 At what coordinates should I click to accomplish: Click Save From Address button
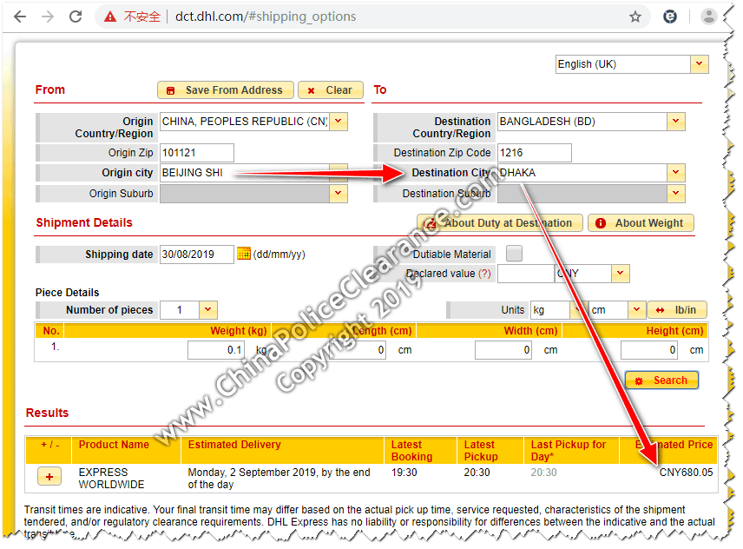[x=226, y=90]
